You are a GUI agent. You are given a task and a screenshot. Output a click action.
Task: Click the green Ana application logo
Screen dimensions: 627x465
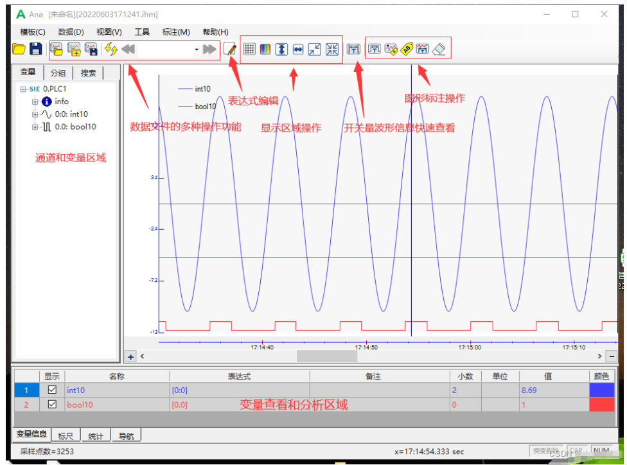pyautogui.click(x=21, y=14)
